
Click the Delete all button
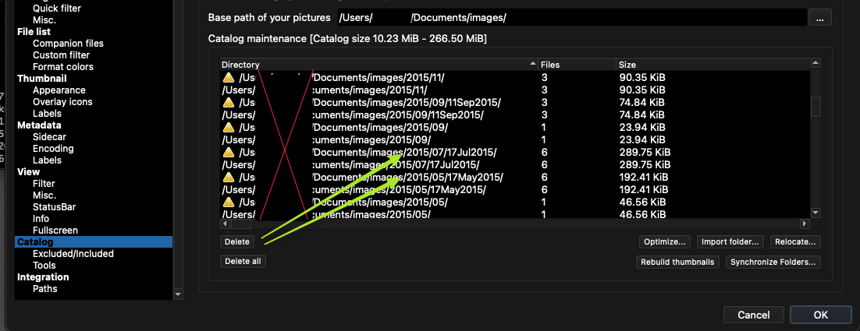click(243, 261)
